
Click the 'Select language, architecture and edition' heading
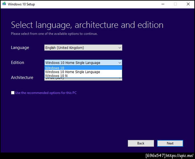(x=87, y=25)
